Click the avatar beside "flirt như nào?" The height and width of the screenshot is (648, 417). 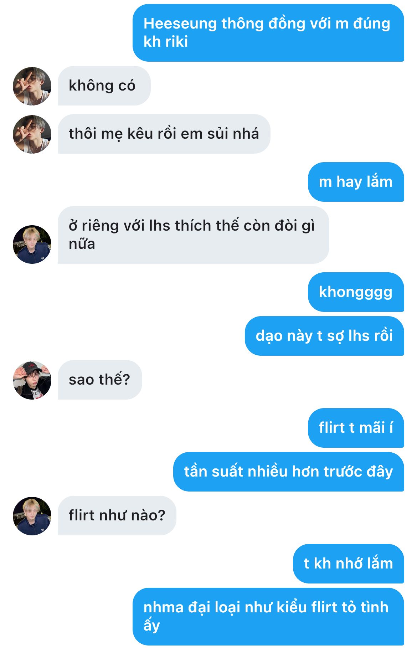point(32,516)
